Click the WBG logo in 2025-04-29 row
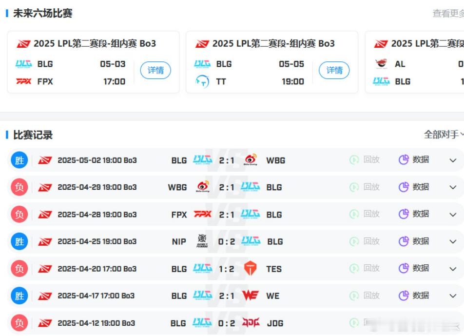This screenshot has height=336, width=464. (203, 187)
